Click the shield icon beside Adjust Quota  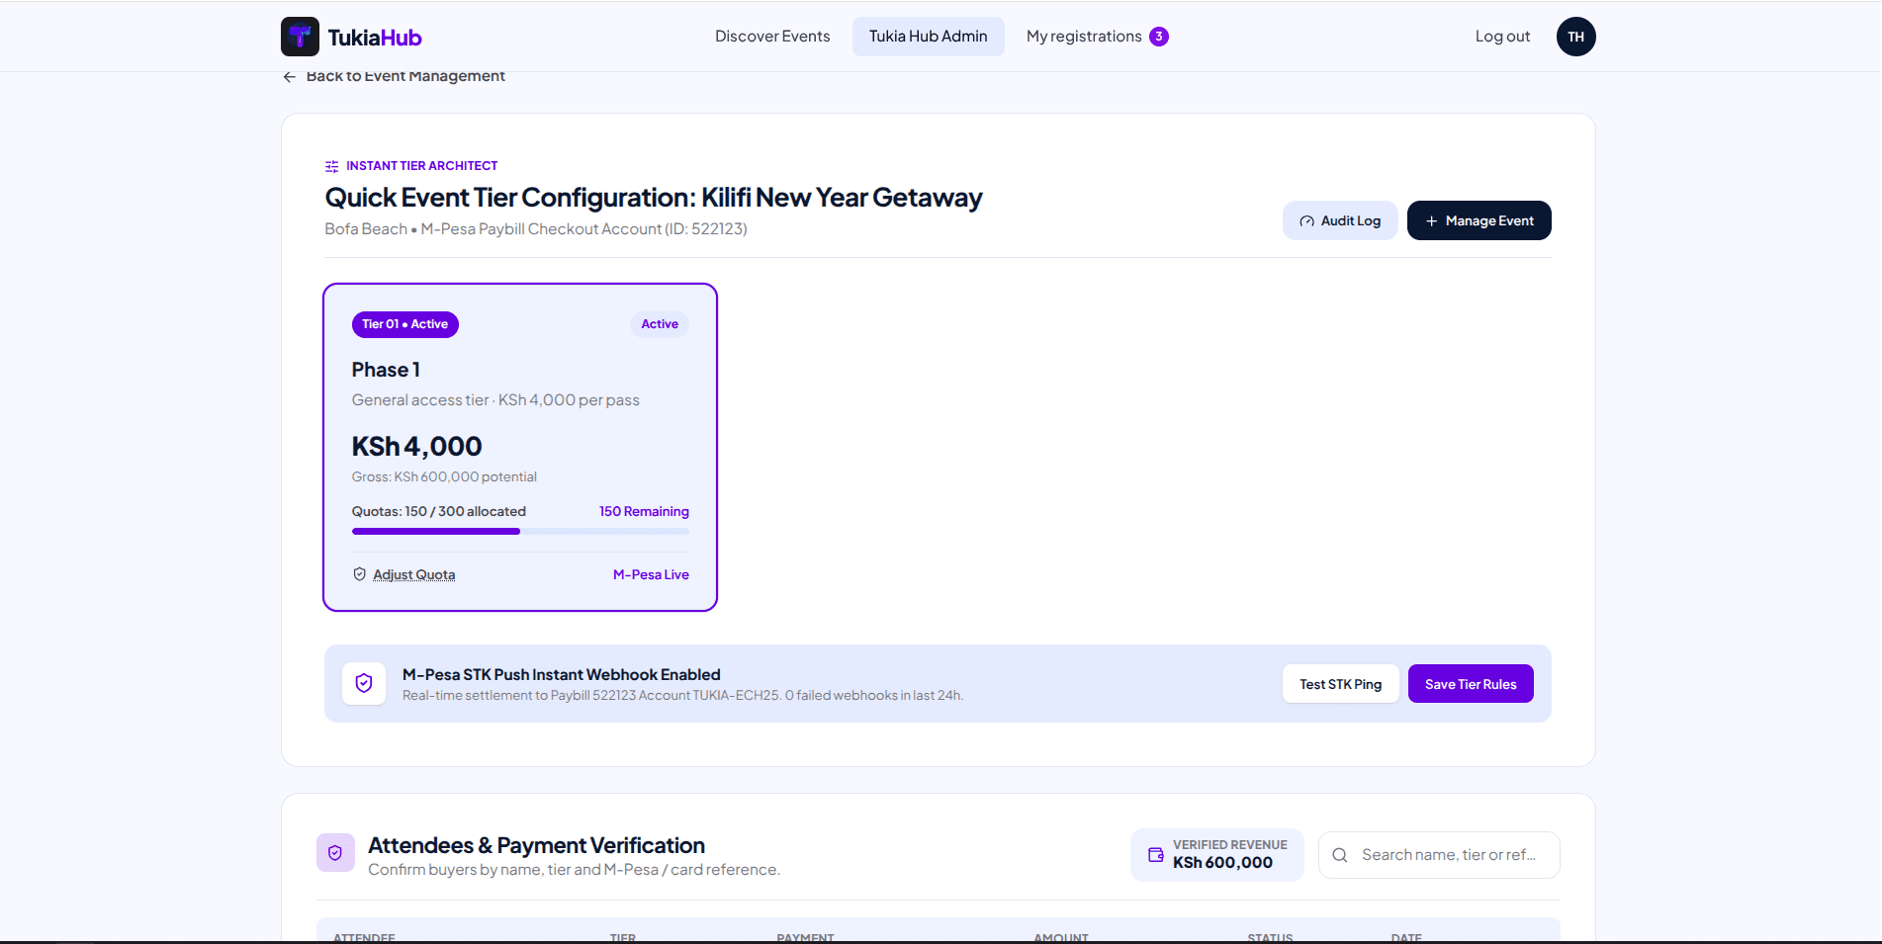coord(360,574)
